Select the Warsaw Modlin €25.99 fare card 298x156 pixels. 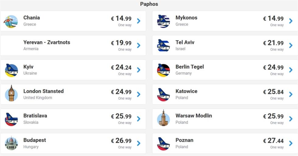click(x=225, y=119)
